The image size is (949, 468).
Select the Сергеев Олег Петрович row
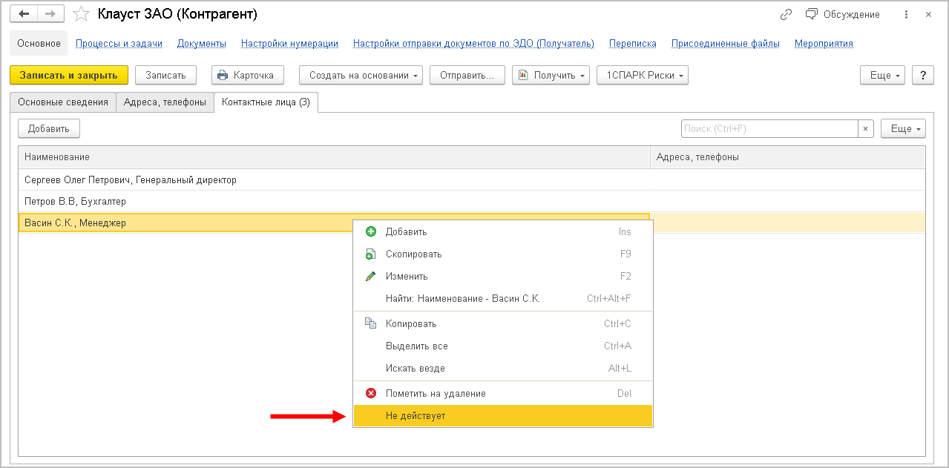point(131,179)
